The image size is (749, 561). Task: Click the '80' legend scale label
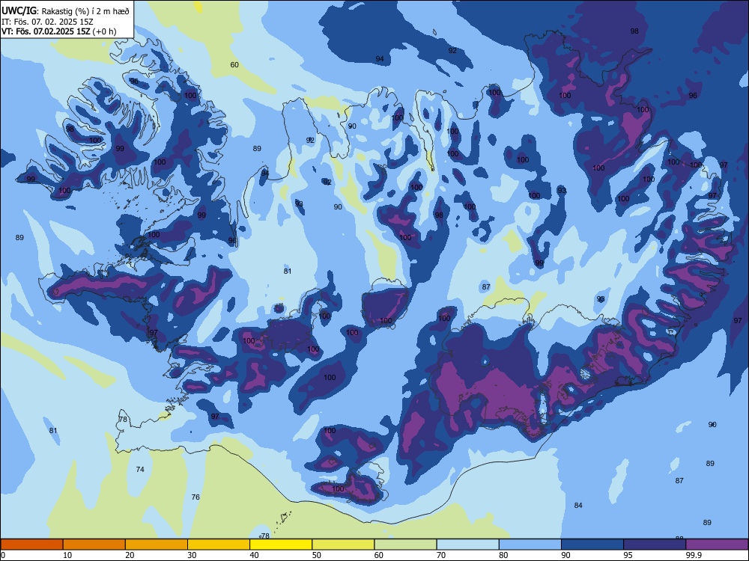(503, 555)
